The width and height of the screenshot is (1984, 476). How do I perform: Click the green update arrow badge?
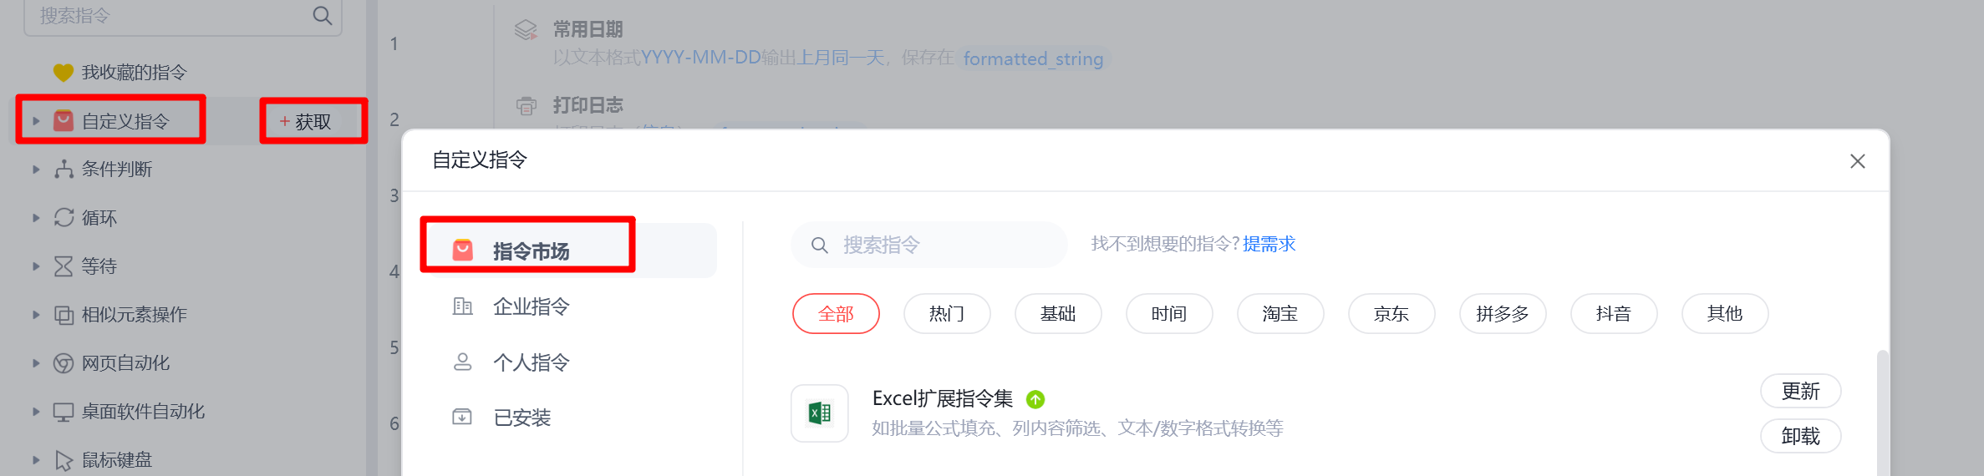pyautogui.click(x=1035, y=399)
